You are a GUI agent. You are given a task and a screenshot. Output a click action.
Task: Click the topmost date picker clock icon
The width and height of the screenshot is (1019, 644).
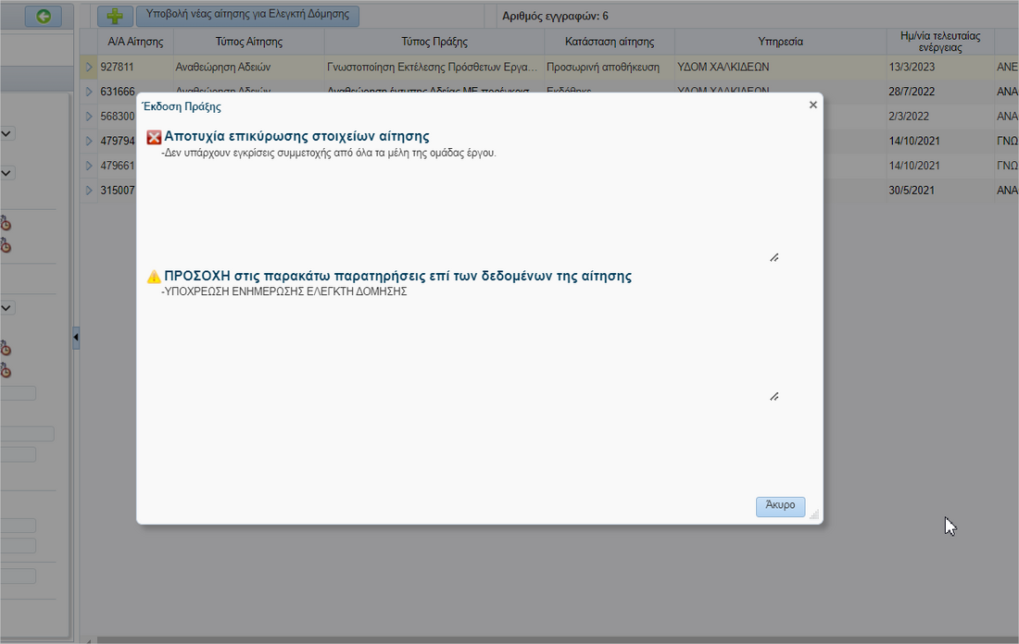[x=6, y=223]
